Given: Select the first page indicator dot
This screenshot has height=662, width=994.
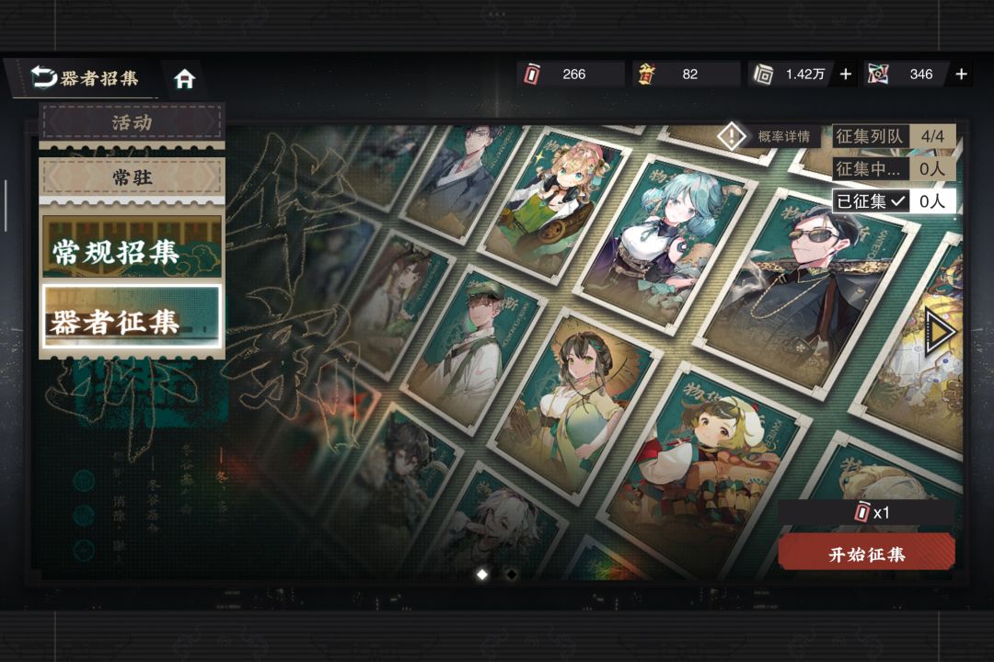Looking at the screenshot, I should [x=482, y=575].
